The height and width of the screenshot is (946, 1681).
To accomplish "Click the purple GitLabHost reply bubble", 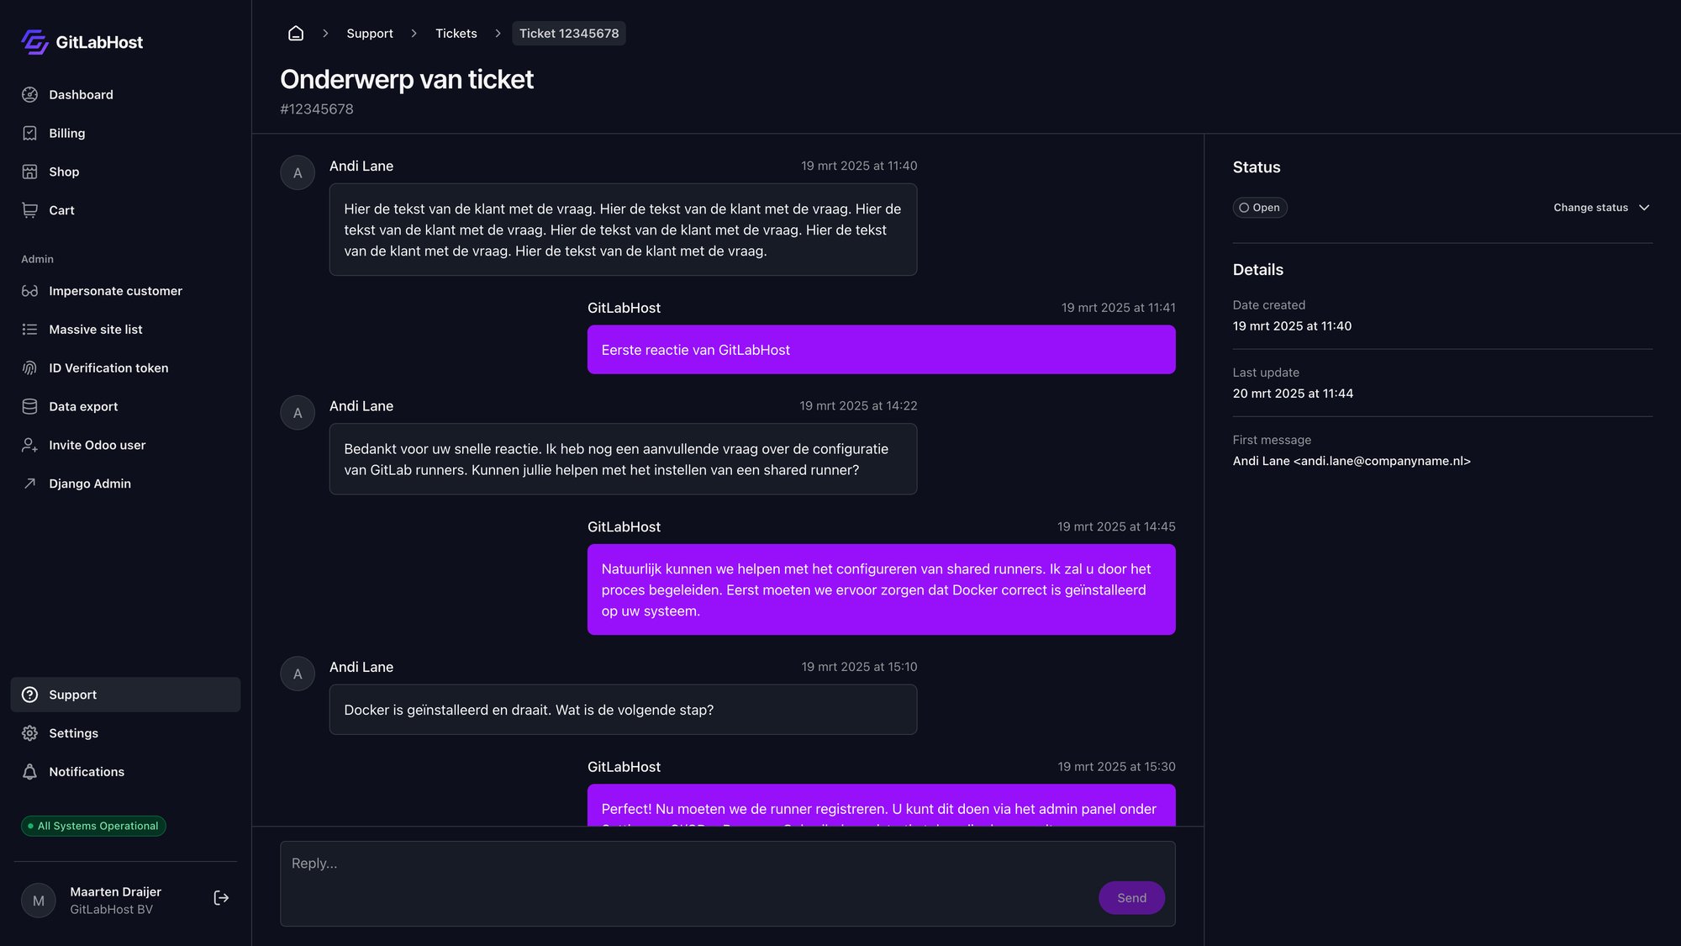I will pos(881,349).
